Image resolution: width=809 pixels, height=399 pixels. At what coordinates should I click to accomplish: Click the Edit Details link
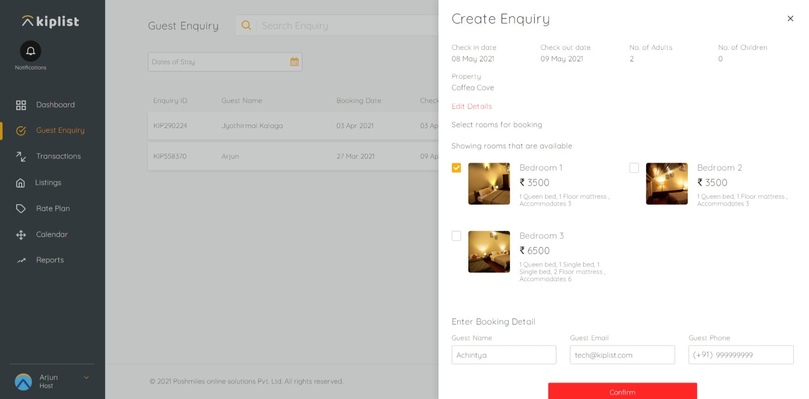(x=472, y=106)
